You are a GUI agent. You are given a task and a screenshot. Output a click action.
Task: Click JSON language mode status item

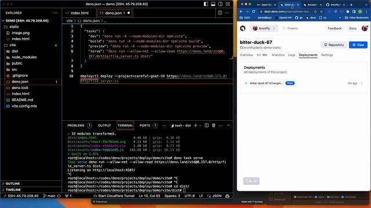217,196
